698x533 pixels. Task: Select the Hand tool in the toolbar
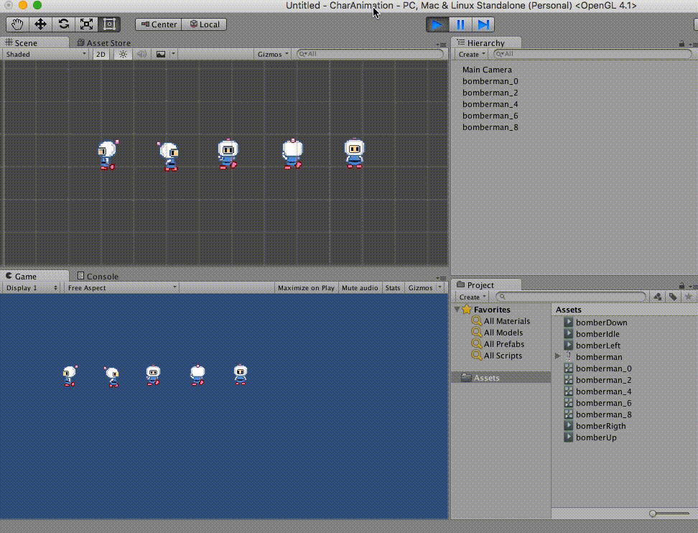point(17,24)
